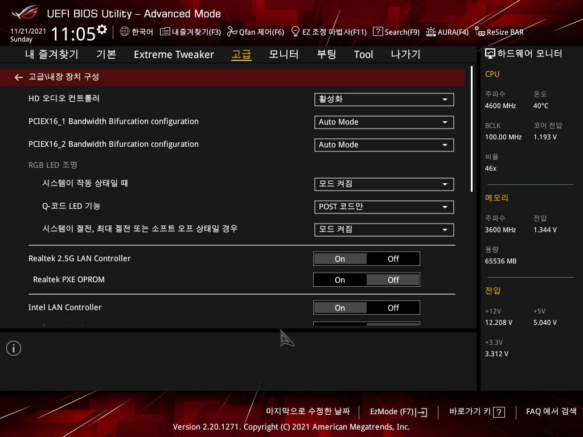The width and height of the screenshot is (583, 437).
Task: Go back using the left arrow
Action: point(19,77)
